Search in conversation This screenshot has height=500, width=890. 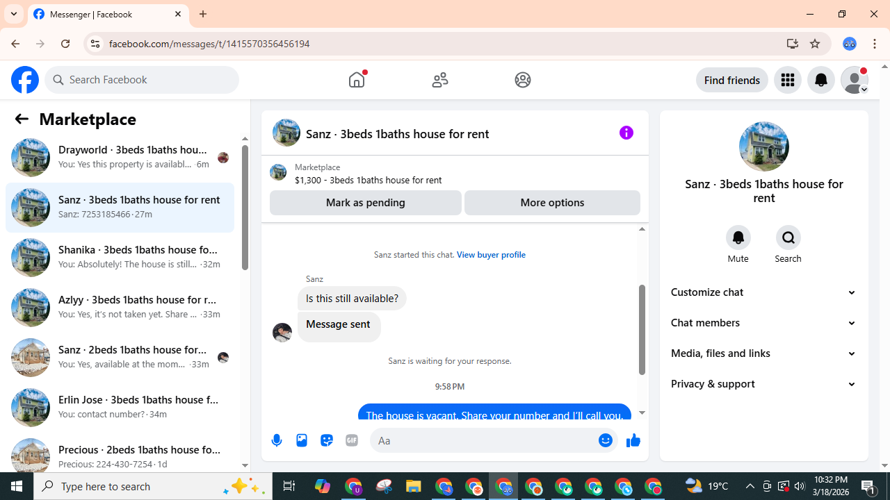(x=788, y=237)
